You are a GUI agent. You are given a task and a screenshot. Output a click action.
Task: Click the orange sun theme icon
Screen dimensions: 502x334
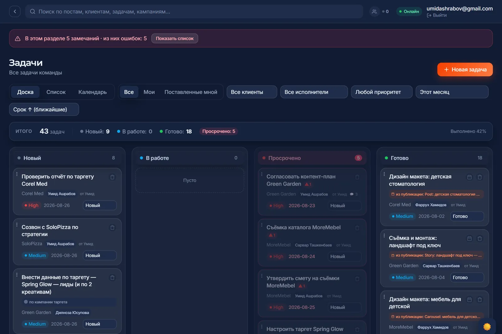(x=487, y=326)
